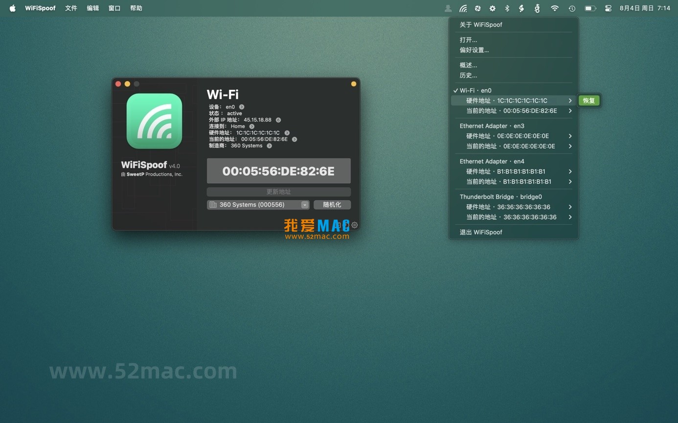678x423 pixels.
Task: Choose 退出 WiFiSpoof from the menu
Action: pos(481,232)
